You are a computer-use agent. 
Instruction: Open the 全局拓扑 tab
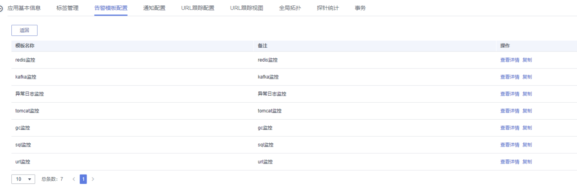290,8
